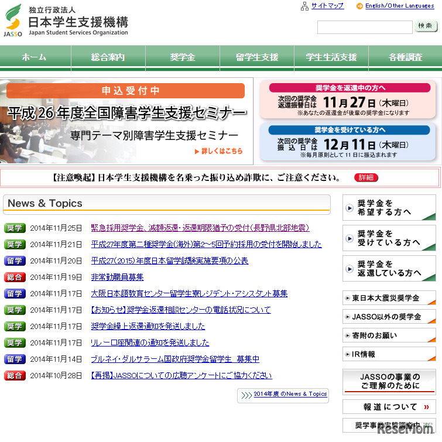Open the サイトマップ link
The image size is (442, 442).
point(328,6)
